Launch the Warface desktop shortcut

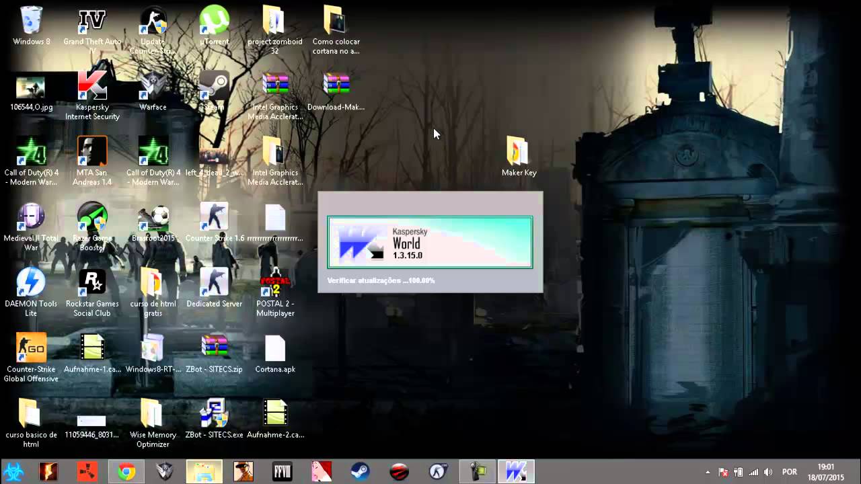(153, 86)
